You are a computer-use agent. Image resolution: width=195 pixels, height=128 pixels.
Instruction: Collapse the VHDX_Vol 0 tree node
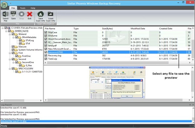(6, 31)
